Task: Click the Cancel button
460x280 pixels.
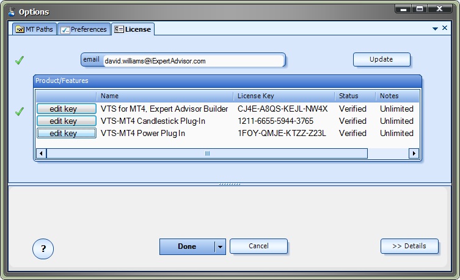Action: click(258, 246)
